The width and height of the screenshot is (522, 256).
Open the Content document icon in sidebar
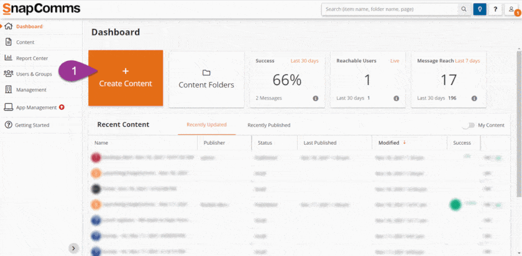pos(9,42)
